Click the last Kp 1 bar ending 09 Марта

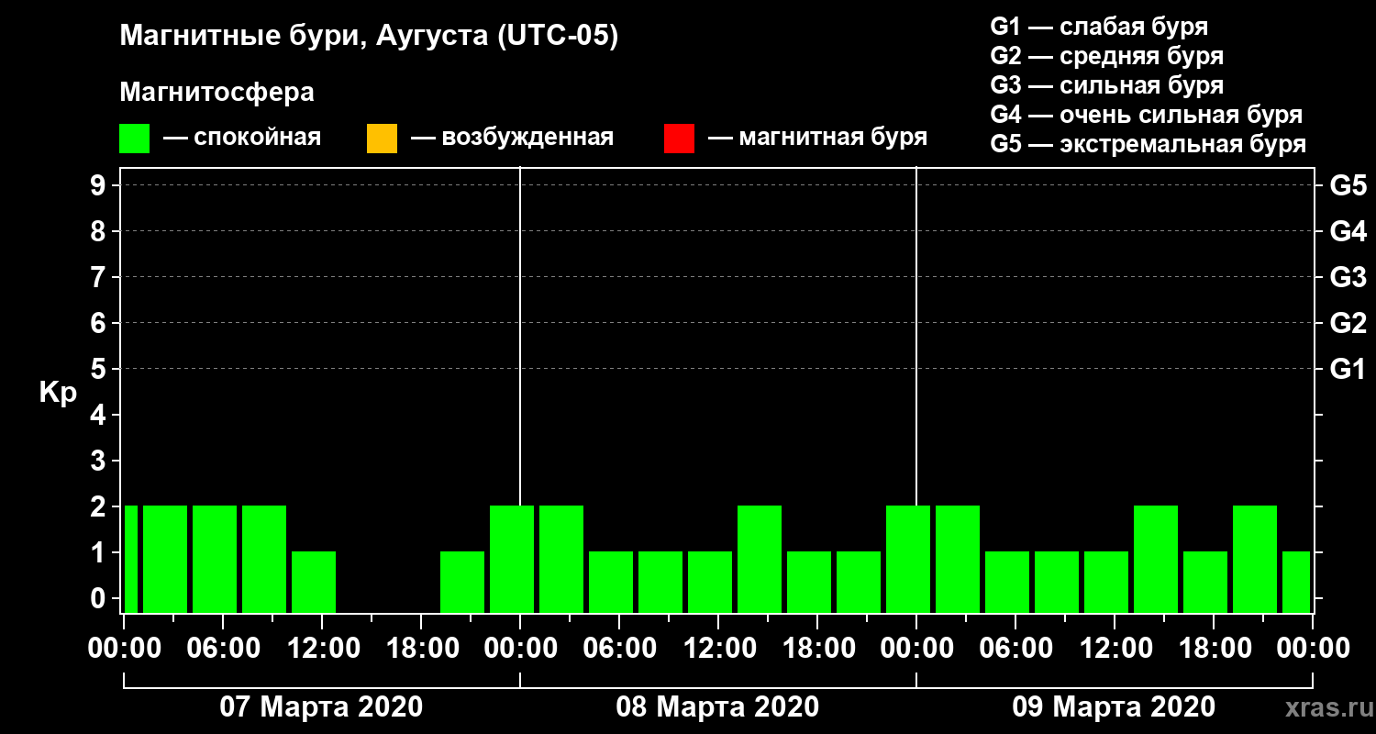pos(1296,582)
